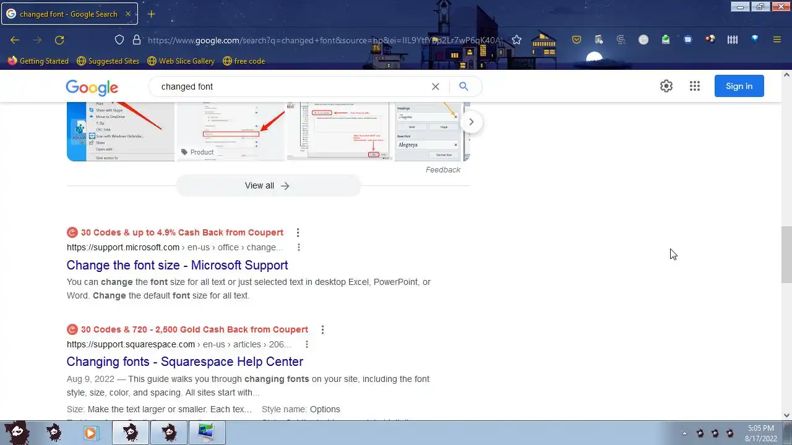The width and height of the screenshot is (792, 445).
Task: Click the View all images button
Action: 268,185
